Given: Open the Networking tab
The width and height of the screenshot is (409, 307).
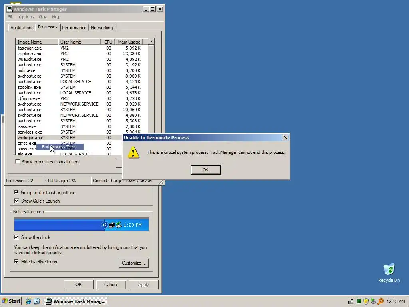Looking at the screenshot, I should [x=102, y=28].
